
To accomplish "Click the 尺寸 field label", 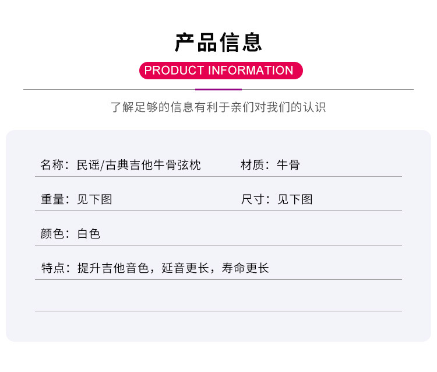I will [252, 199].
